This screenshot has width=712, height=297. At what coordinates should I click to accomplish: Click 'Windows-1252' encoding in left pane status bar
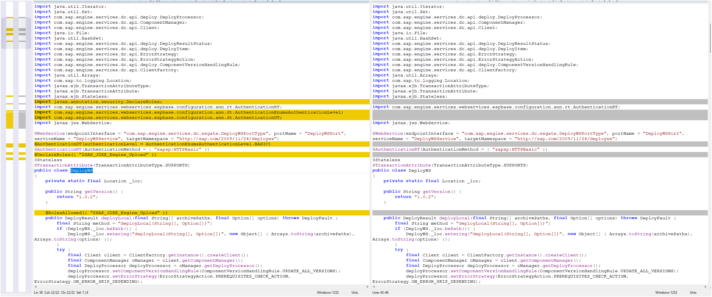pos(328,293)
